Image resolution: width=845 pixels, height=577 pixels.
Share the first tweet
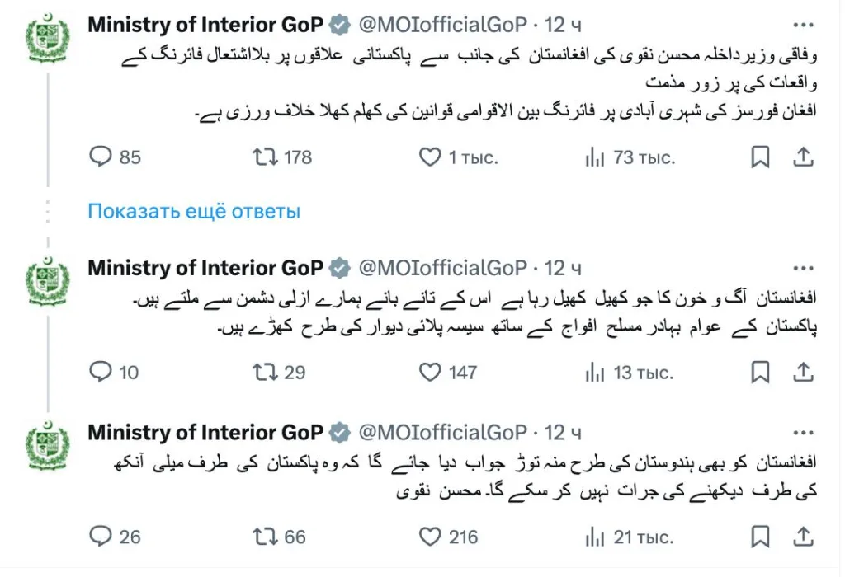(804, 157)
